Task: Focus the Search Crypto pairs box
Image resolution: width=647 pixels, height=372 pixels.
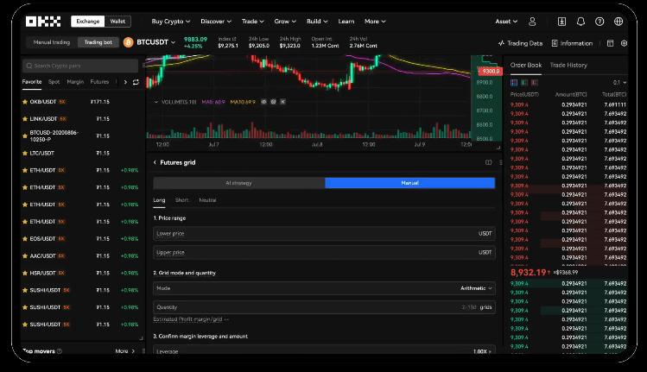Action: point(80,66)
